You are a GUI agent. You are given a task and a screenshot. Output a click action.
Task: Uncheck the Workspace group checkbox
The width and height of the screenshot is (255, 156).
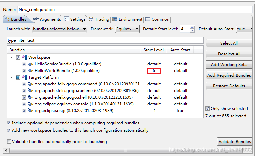pos(18,57)
